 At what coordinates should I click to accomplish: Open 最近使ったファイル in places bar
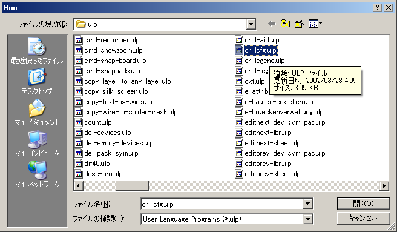coord(37,50)
